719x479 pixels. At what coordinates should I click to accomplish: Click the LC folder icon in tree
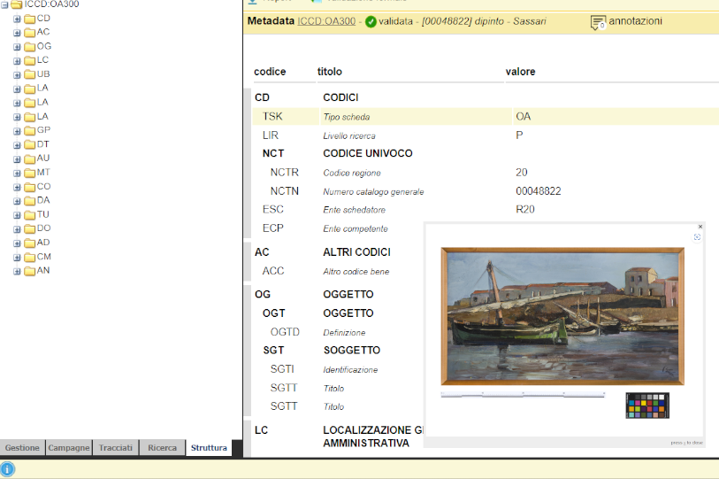tap(30, 60)
